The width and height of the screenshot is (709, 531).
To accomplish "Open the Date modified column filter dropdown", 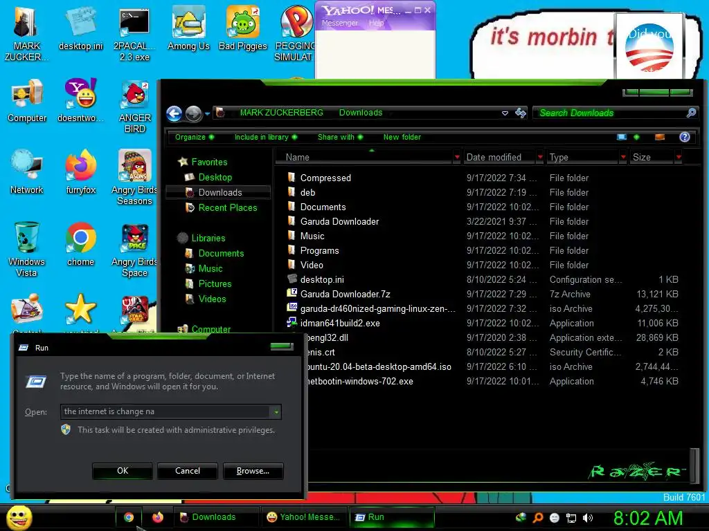I will click(x=539, y=157).
